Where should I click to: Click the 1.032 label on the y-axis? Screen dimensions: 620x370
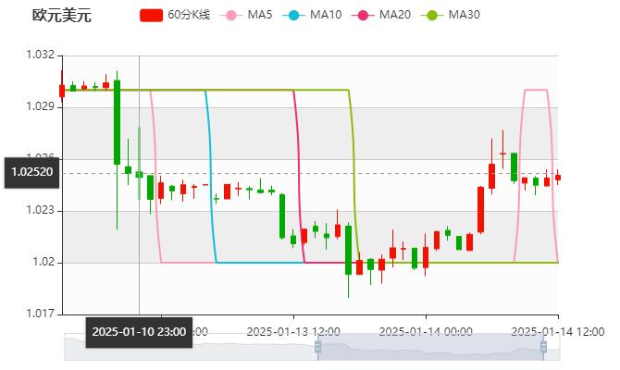(42, 55)
